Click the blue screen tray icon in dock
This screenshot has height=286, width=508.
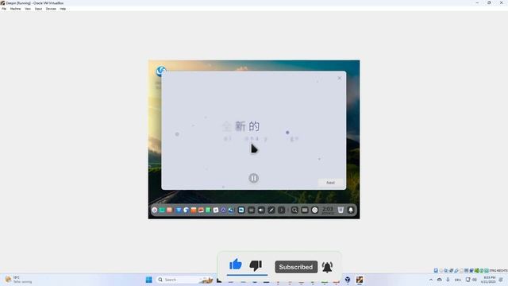(241, 210)
